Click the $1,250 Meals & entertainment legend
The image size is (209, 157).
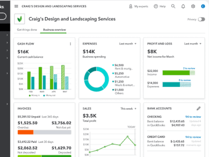tap(124, 83)
